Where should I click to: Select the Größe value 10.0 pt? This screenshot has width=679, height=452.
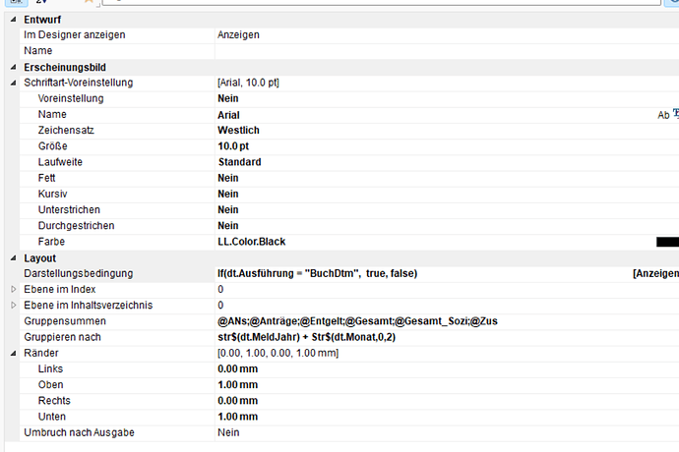point(233,146)
